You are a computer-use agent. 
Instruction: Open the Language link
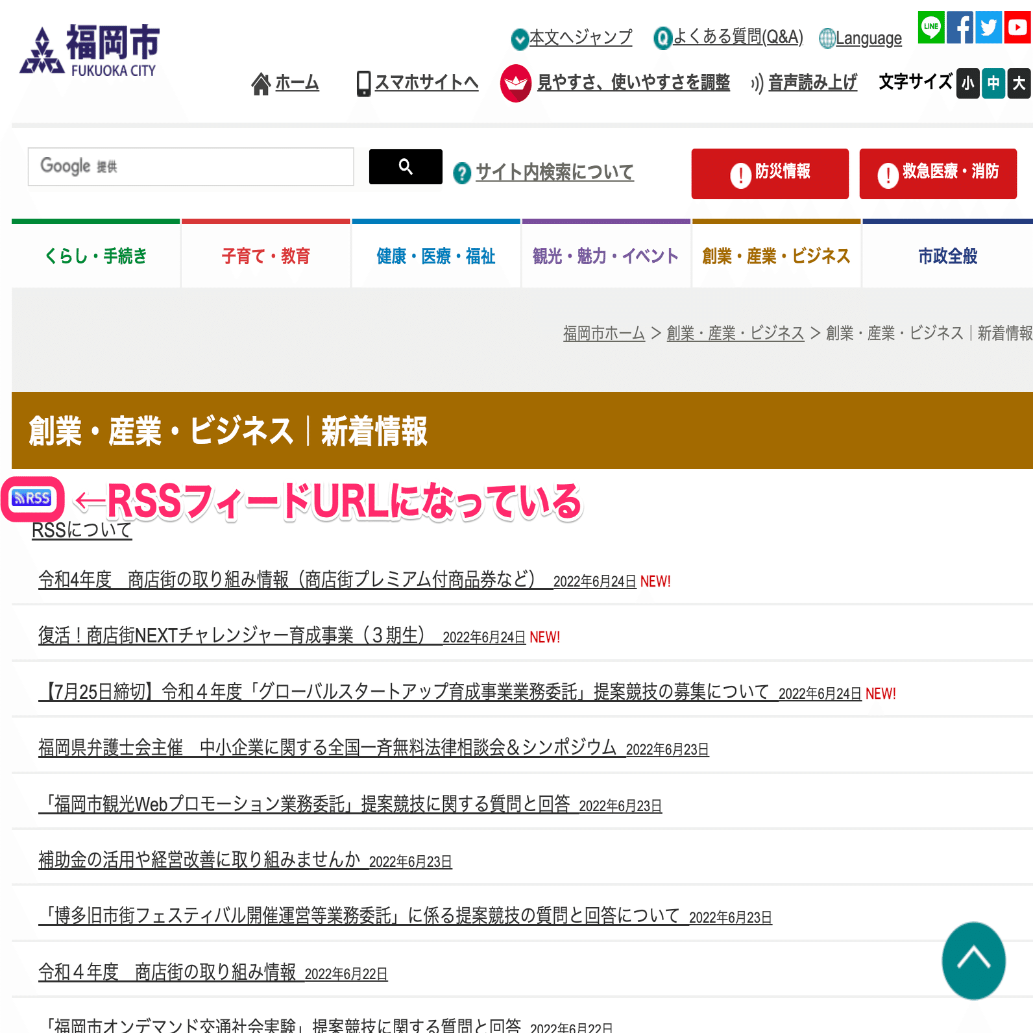pos(869,38)
